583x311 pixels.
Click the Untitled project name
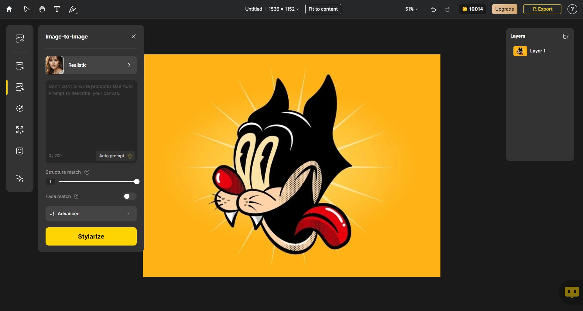pyautogui.click(x=254, y=9)
